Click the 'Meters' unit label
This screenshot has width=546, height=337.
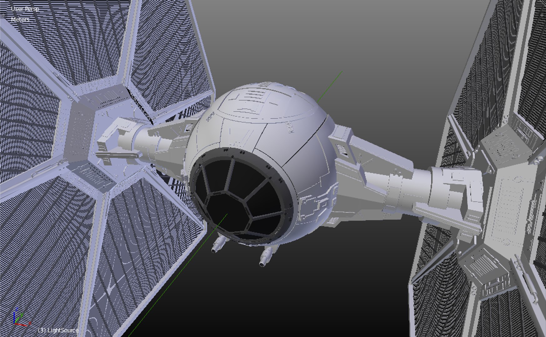(x=20, y=19)
